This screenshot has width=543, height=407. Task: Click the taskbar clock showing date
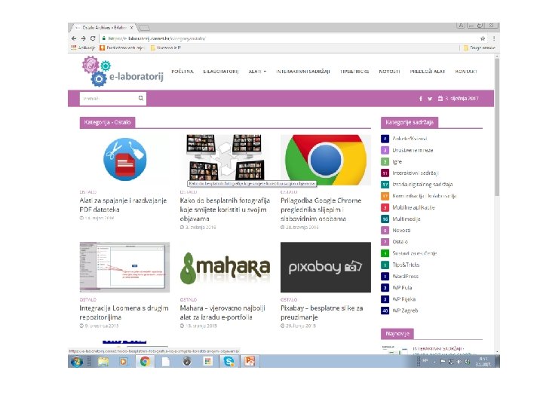tap(483, 362)
